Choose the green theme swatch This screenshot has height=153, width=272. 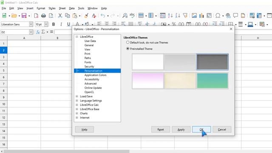pos(212,81)
